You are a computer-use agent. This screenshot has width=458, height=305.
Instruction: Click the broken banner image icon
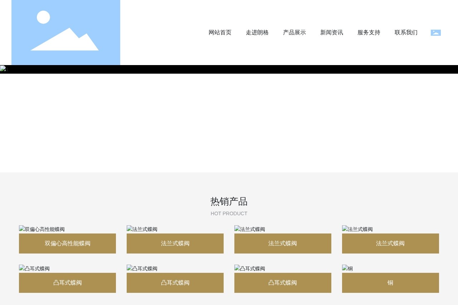(x=4, y=69)
